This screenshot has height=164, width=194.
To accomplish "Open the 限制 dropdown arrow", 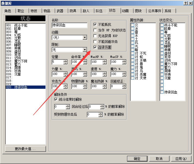I will [85, 50].
